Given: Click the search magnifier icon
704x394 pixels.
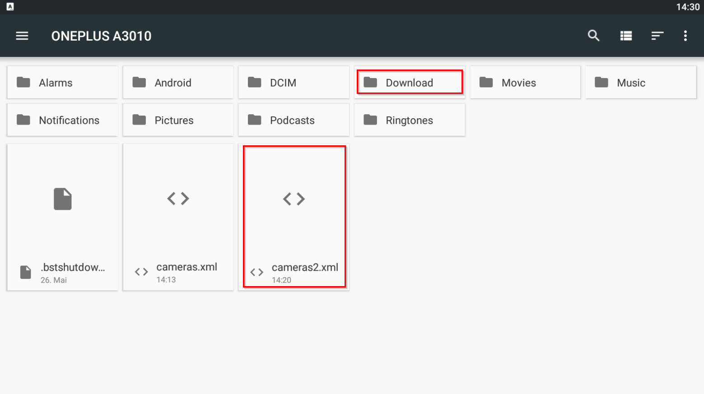Looking at the screenshot, I should click(x=593, y=36).
